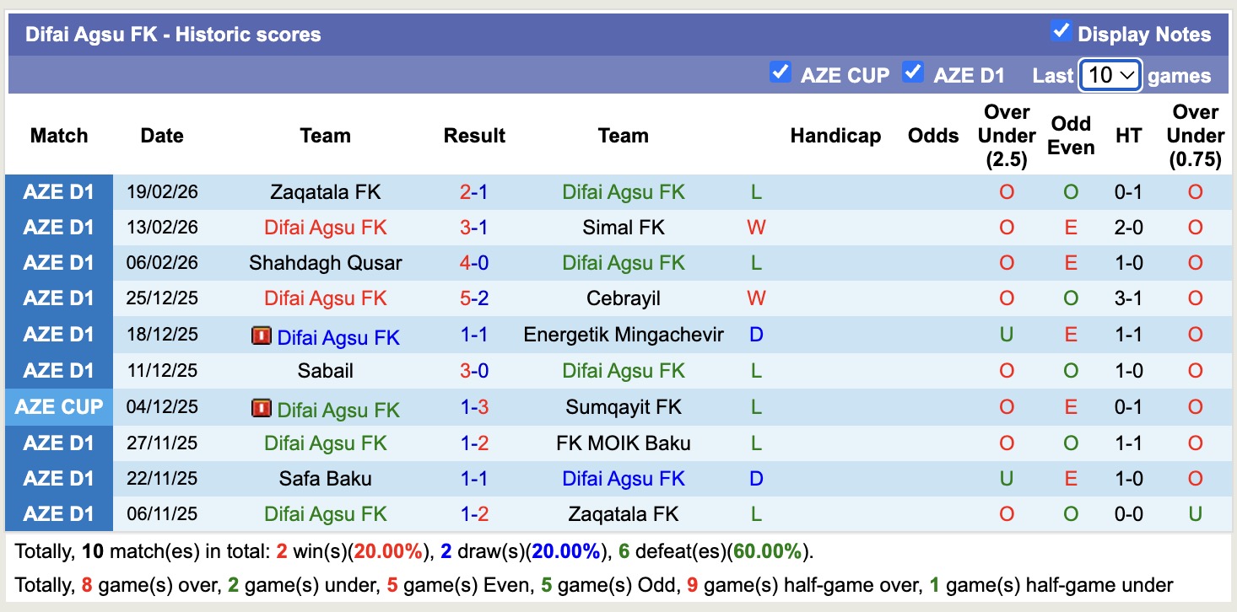Disable the AZE CUP filter checkbox

click(x=781, y=73)
